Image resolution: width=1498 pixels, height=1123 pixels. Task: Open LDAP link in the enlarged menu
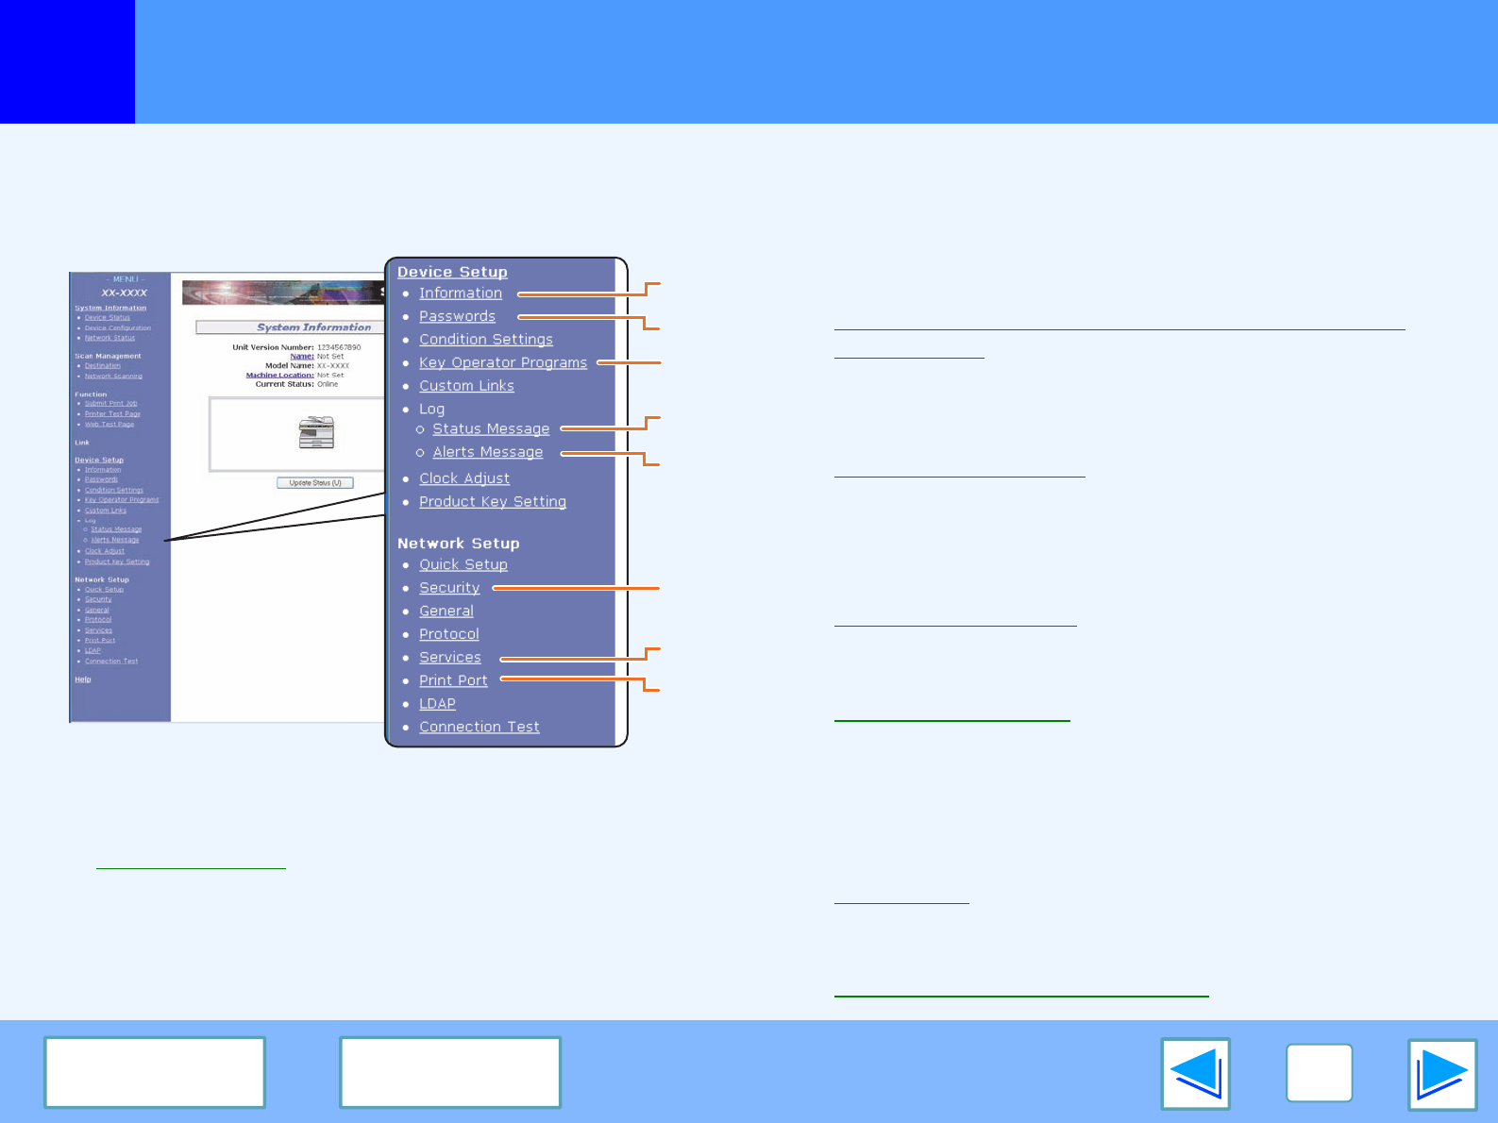pyautogui.click(x=437, y=704)
